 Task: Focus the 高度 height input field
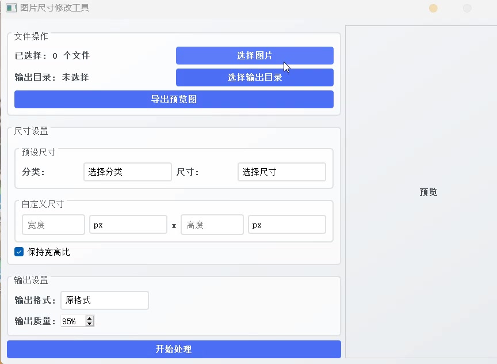212,225
